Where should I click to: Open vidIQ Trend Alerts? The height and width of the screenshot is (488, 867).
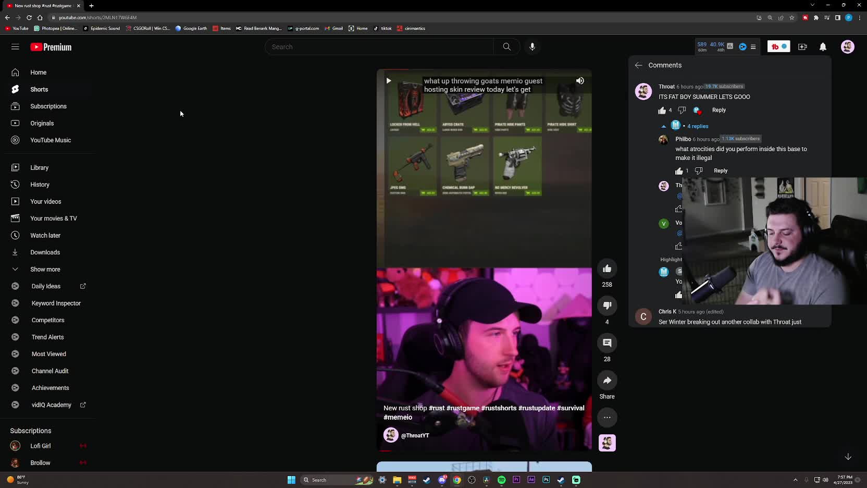pos(49,337)
